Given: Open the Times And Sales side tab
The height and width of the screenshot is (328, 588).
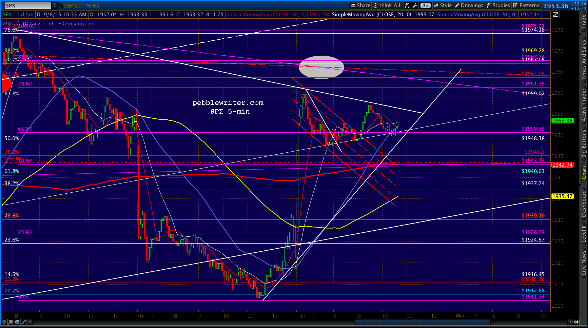Looking at the screenshot, I should pos(584,60).
